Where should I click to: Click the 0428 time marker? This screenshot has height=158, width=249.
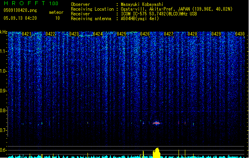[x=192, y=34]
